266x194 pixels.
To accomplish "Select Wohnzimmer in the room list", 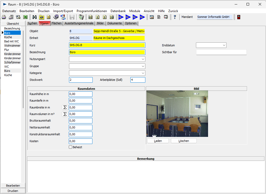I will pyautogui.click(x=12, y=46).
